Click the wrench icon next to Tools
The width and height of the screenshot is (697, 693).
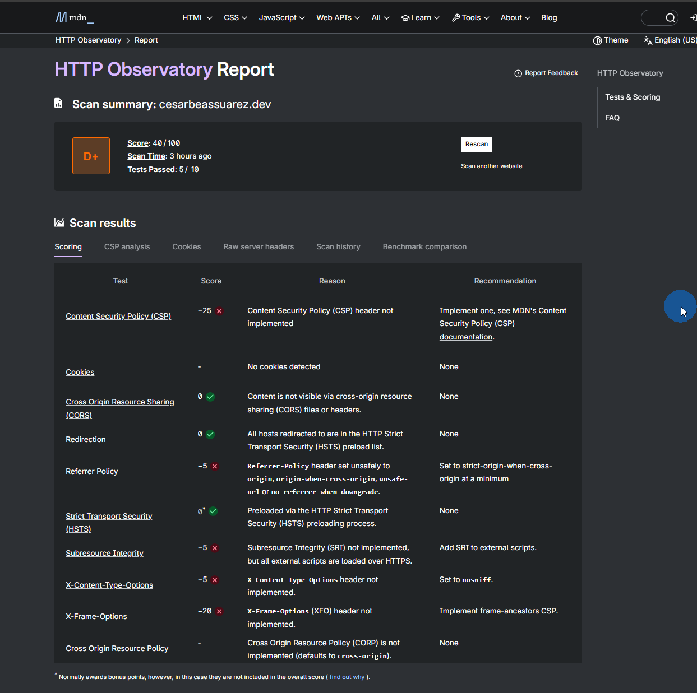tap(455, 17)
